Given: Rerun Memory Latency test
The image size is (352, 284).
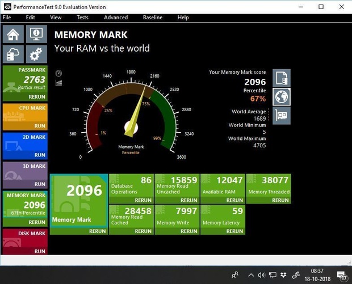Looking at the screenshot, I should [234, 231].
